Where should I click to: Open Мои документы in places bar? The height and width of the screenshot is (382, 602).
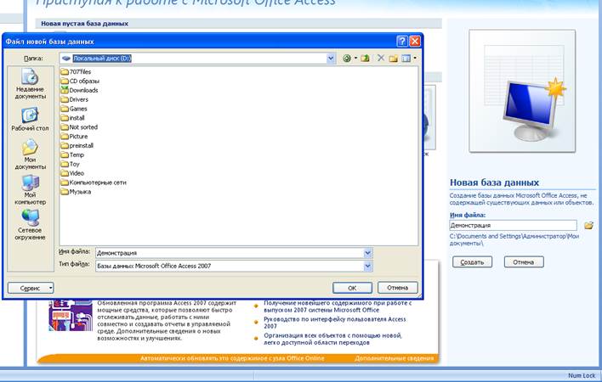31,154
